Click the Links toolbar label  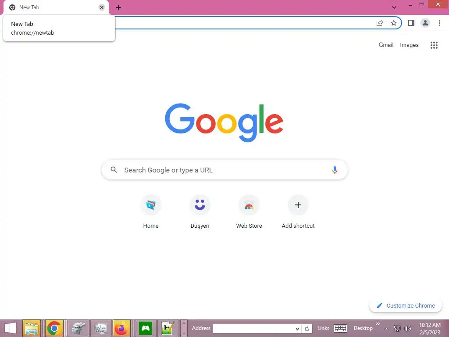point(323,328)
